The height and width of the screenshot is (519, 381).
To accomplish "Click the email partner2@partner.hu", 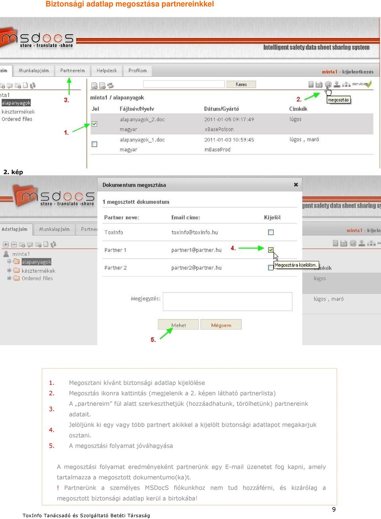I will (x=196, y=268).
